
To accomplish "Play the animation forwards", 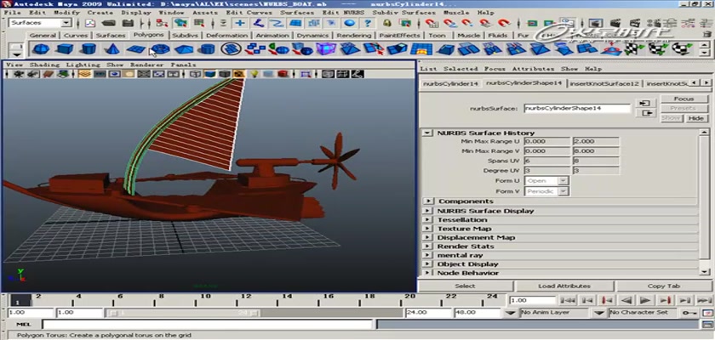I will point(645,300).
